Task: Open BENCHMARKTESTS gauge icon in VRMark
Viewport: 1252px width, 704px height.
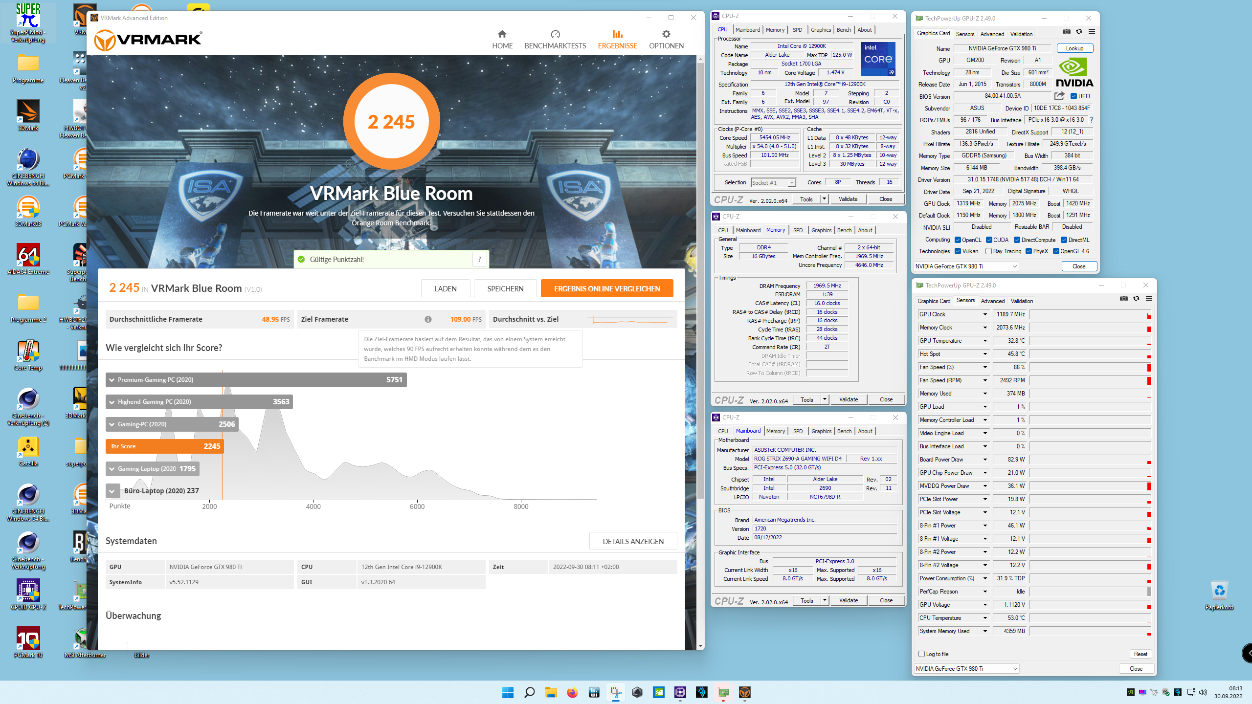Action: pos(555,34)
